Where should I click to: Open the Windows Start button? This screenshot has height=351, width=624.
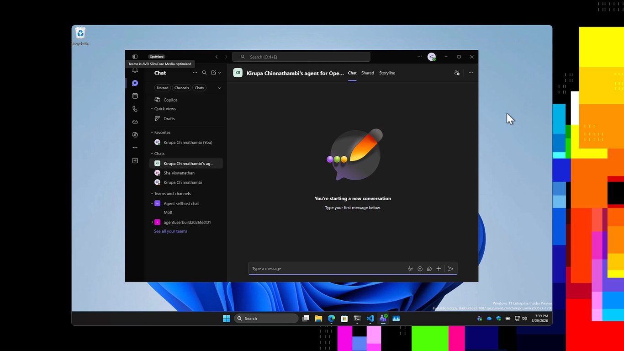point(227,319)
